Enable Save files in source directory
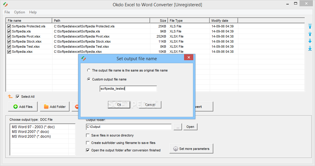This screenshot has height=166, width=315. point(88,135)
